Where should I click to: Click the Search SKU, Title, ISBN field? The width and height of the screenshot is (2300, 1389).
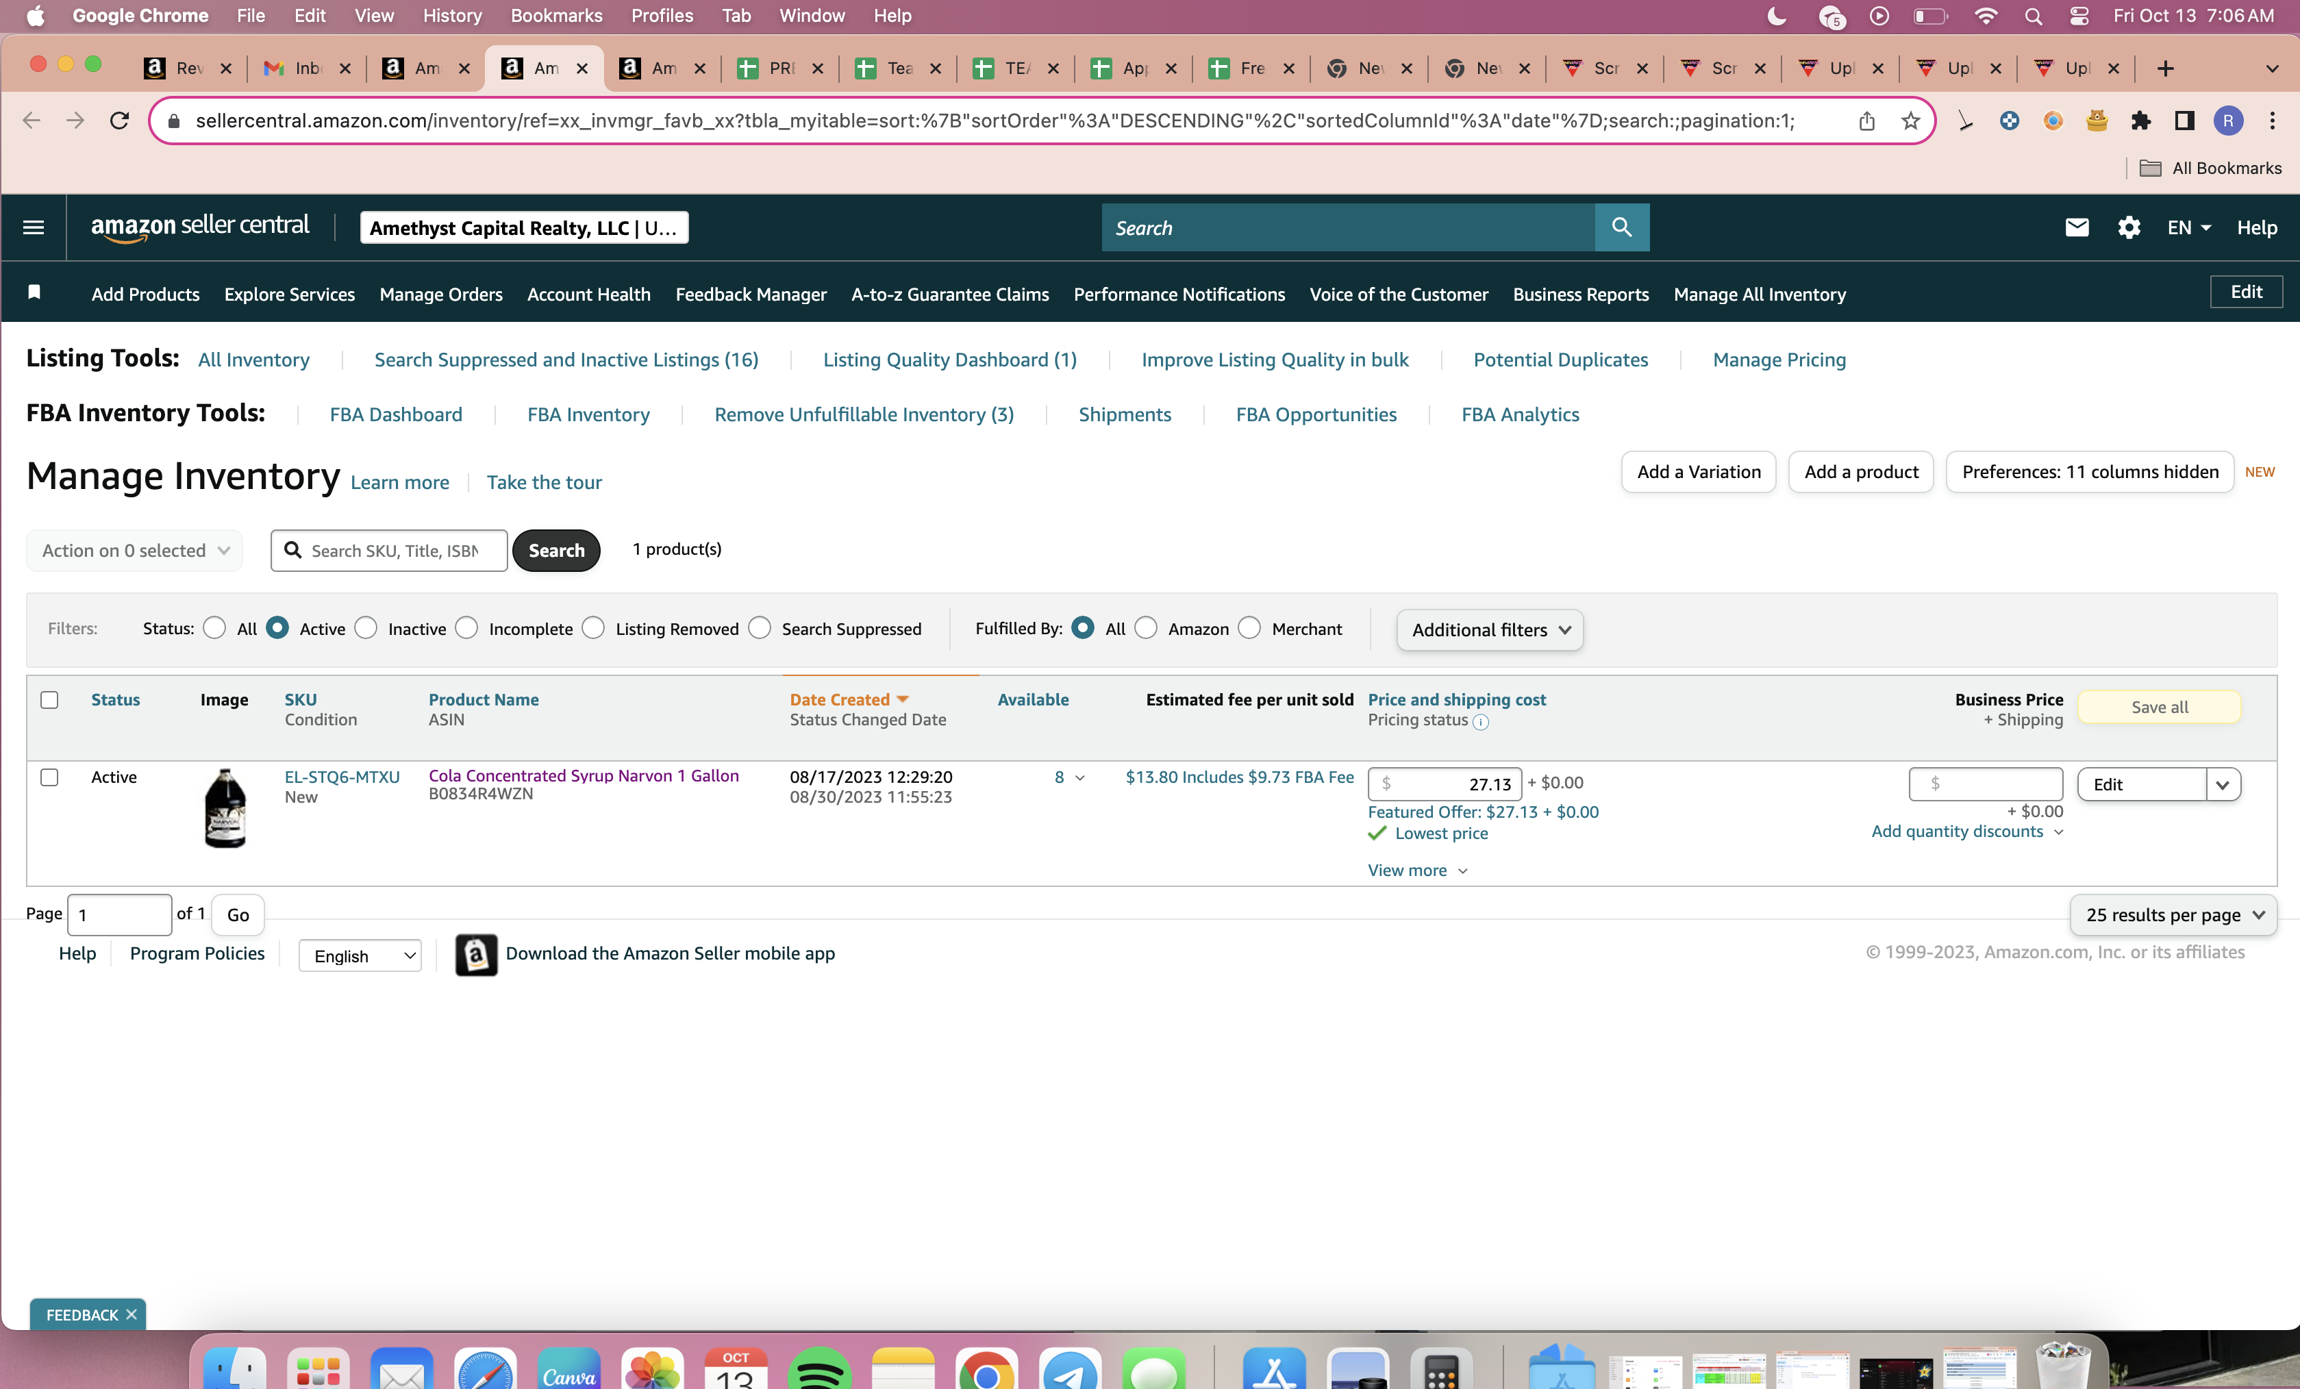click(389, 551)
